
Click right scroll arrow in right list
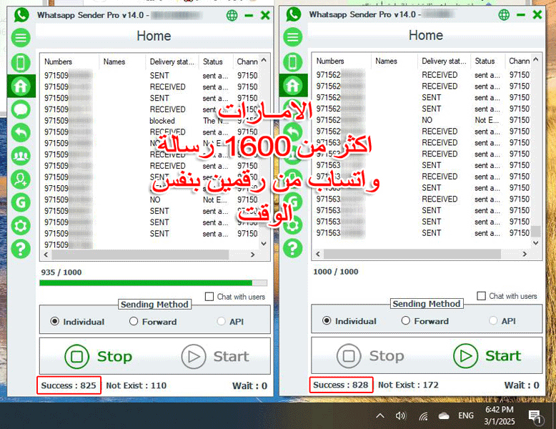click(x=525, y=254)
